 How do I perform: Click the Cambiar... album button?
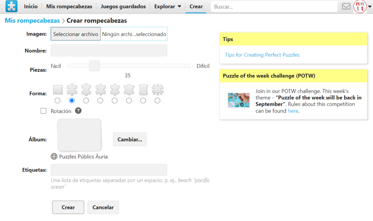click(130, 139)
